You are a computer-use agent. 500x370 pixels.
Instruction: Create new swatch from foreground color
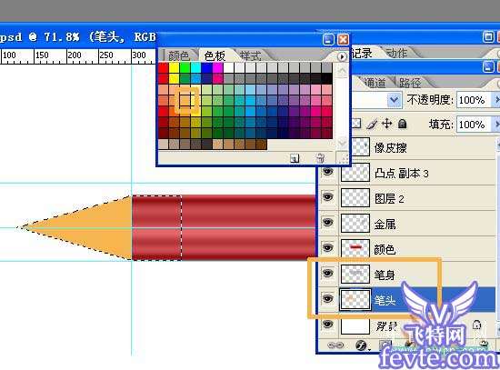coord(295,158)
